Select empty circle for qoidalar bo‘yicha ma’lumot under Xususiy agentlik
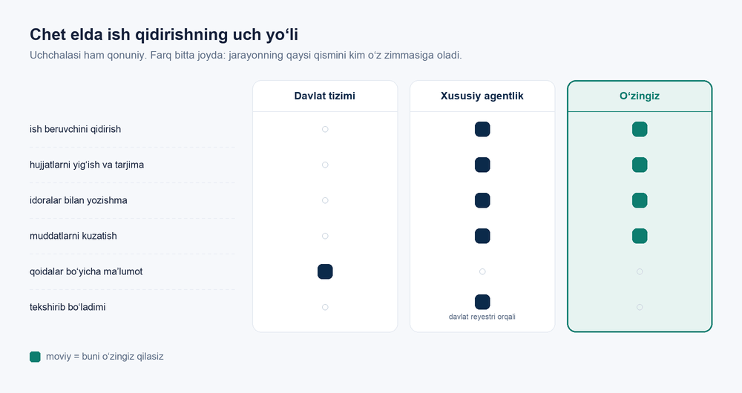Screen dimensions: 742x393 (482, 271)
